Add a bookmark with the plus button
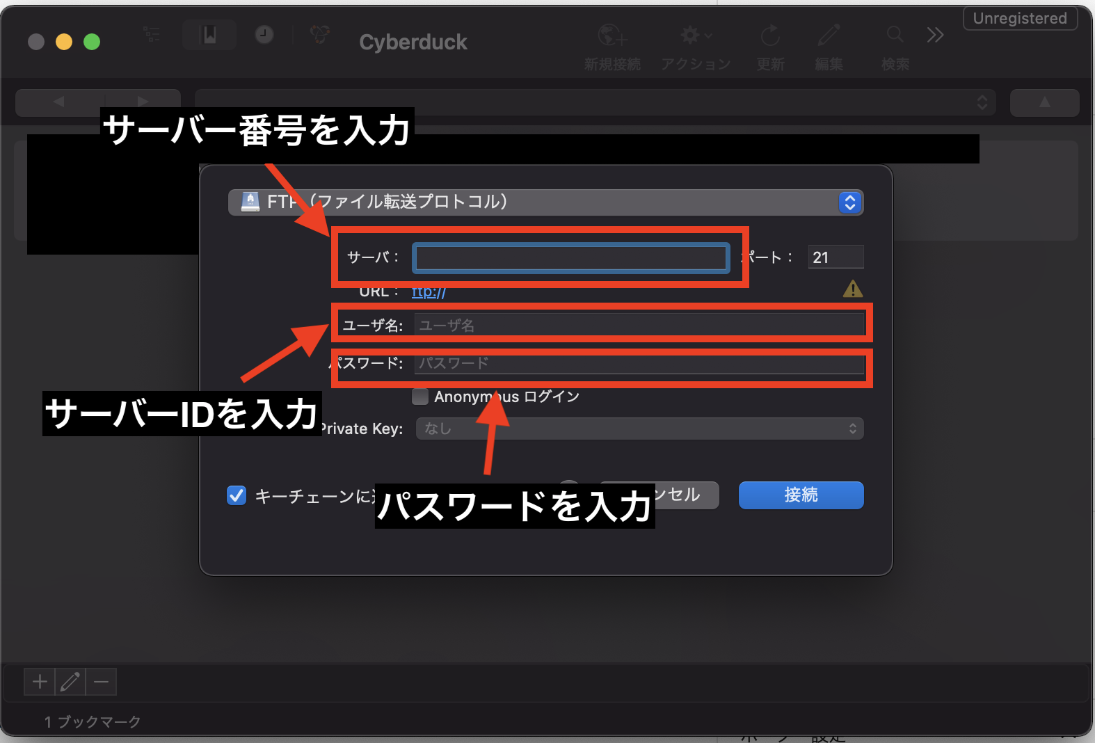This screenshot has height=743, width=1095. (40, 682)
